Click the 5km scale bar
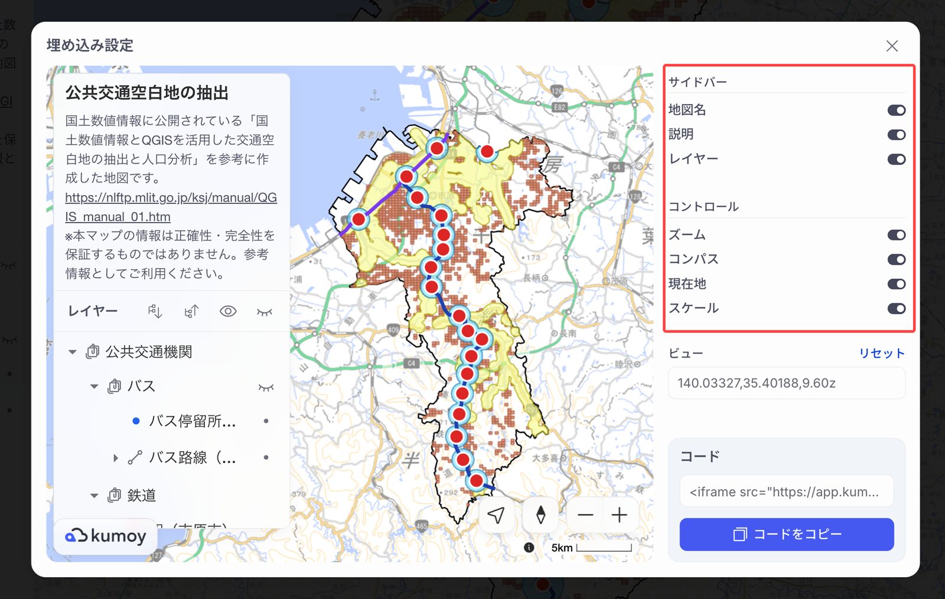 [592, 548]
